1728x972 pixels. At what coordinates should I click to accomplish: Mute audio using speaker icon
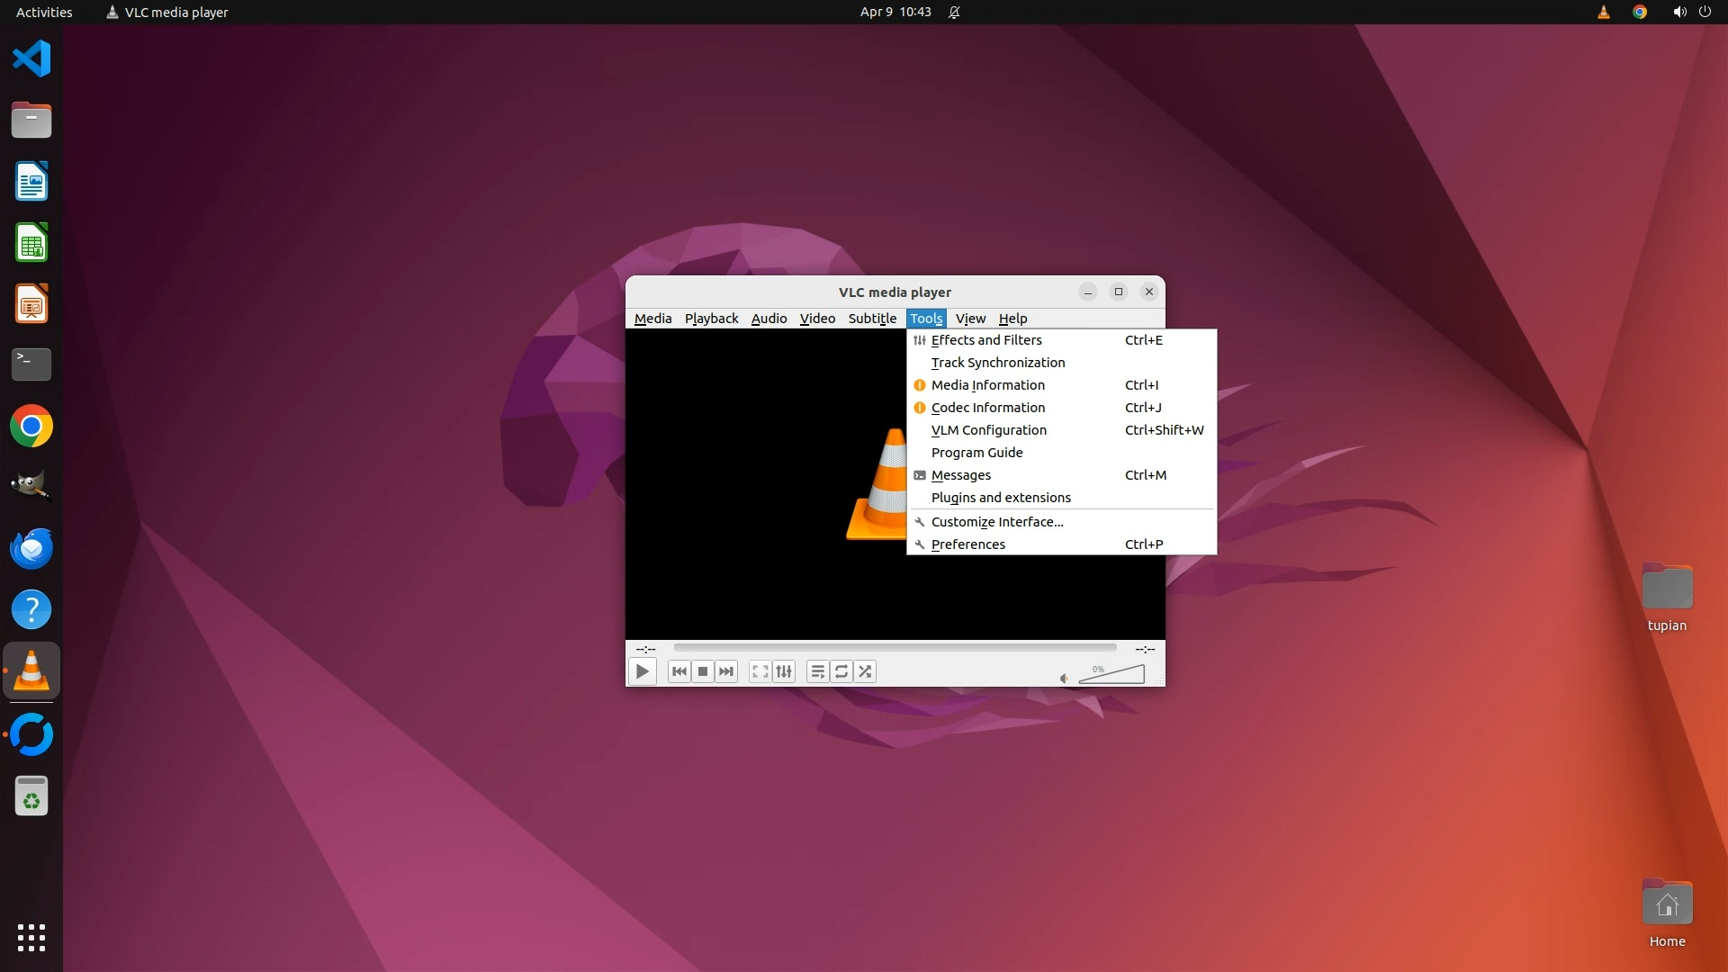click(1064, 679)
